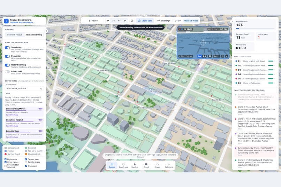Switch drone cam to Cam view
The height and width of the screenshot is (187, 281).
point(199,56)
